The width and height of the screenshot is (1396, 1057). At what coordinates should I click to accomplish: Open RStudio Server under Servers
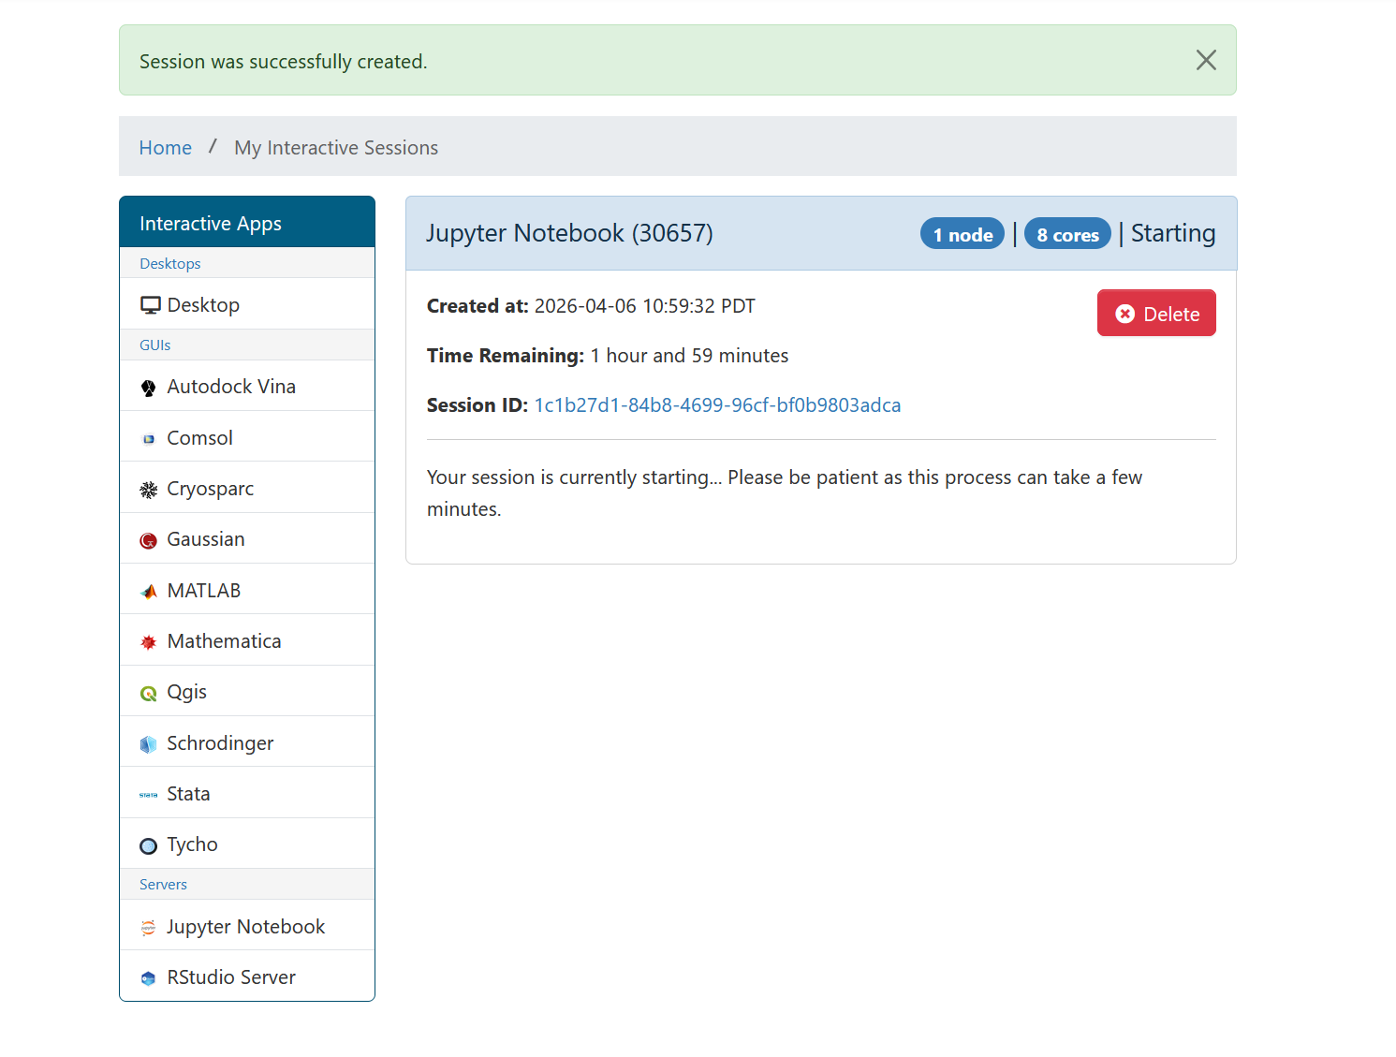coord(247,976)
